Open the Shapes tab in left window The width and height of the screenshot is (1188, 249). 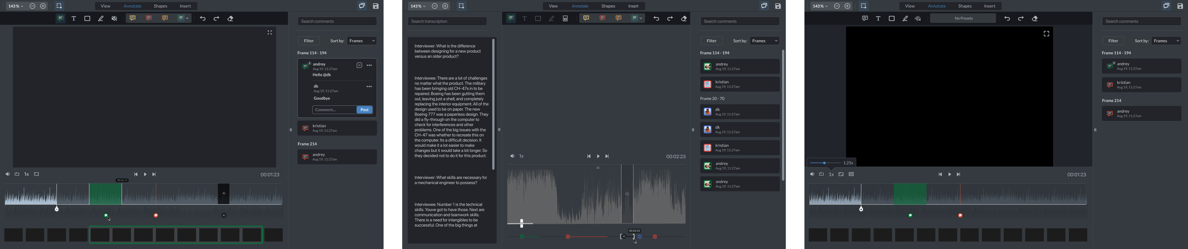click(x=161, y=6)
